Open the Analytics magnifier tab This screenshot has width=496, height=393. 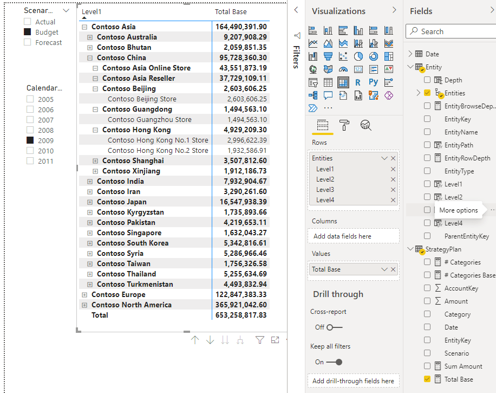pyautogui.click(x=366, y=125)
